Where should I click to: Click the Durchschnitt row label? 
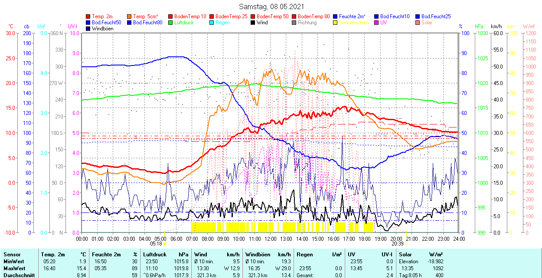19,275
